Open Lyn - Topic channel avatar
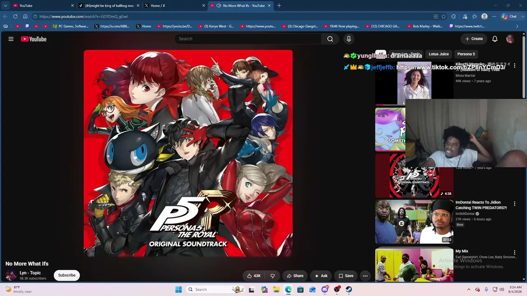Image resolution: width=527 pixels, height=296 pixels. [11, 275]
